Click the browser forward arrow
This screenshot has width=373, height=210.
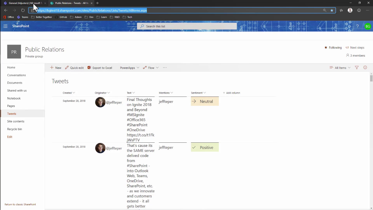[15, 10]
